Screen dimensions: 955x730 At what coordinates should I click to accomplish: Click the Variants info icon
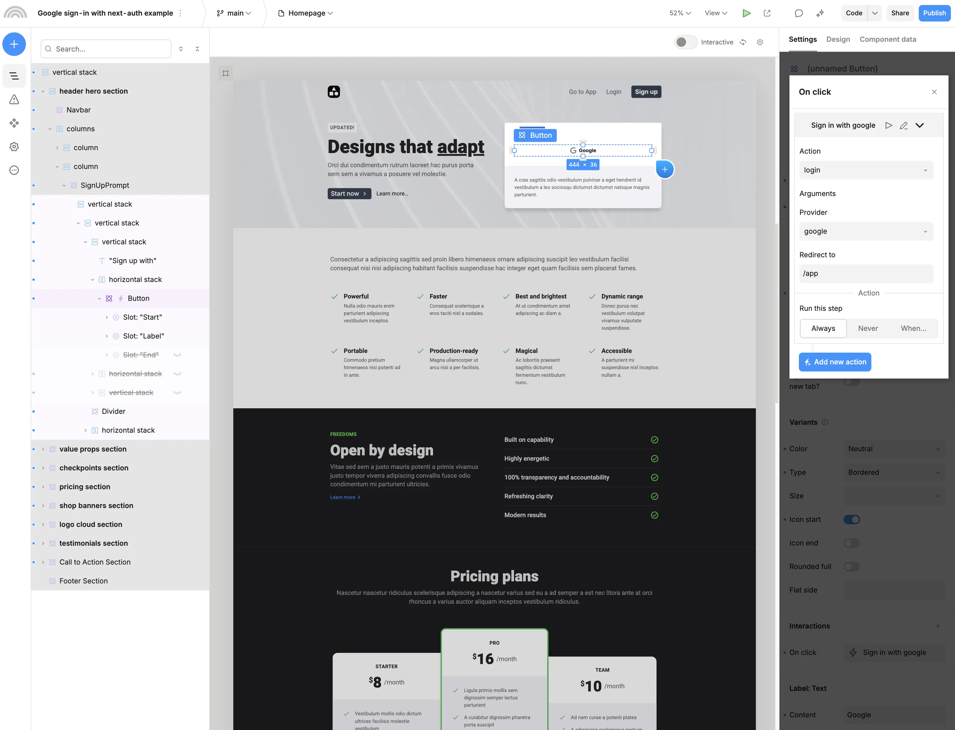(825, 422)
